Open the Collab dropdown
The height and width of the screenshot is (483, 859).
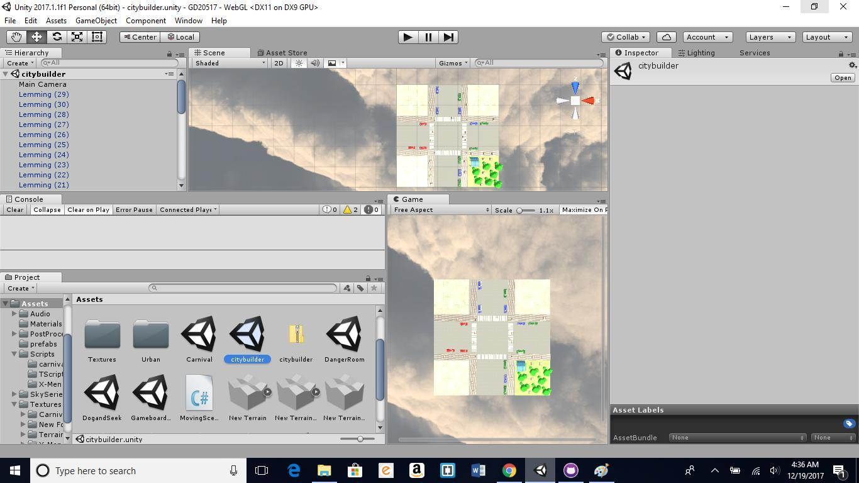point(627,37)
